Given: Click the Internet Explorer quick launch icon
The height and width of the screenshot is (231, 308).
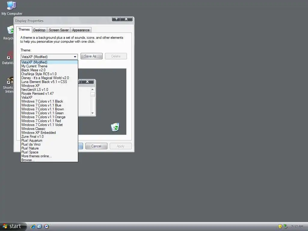Looking at the screenshot, I should click(x=33, y=226).
